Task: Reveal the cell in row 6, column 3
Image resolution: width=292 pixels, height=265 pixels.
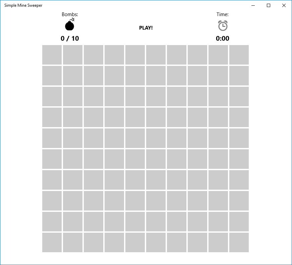Action: pos(94,159)
